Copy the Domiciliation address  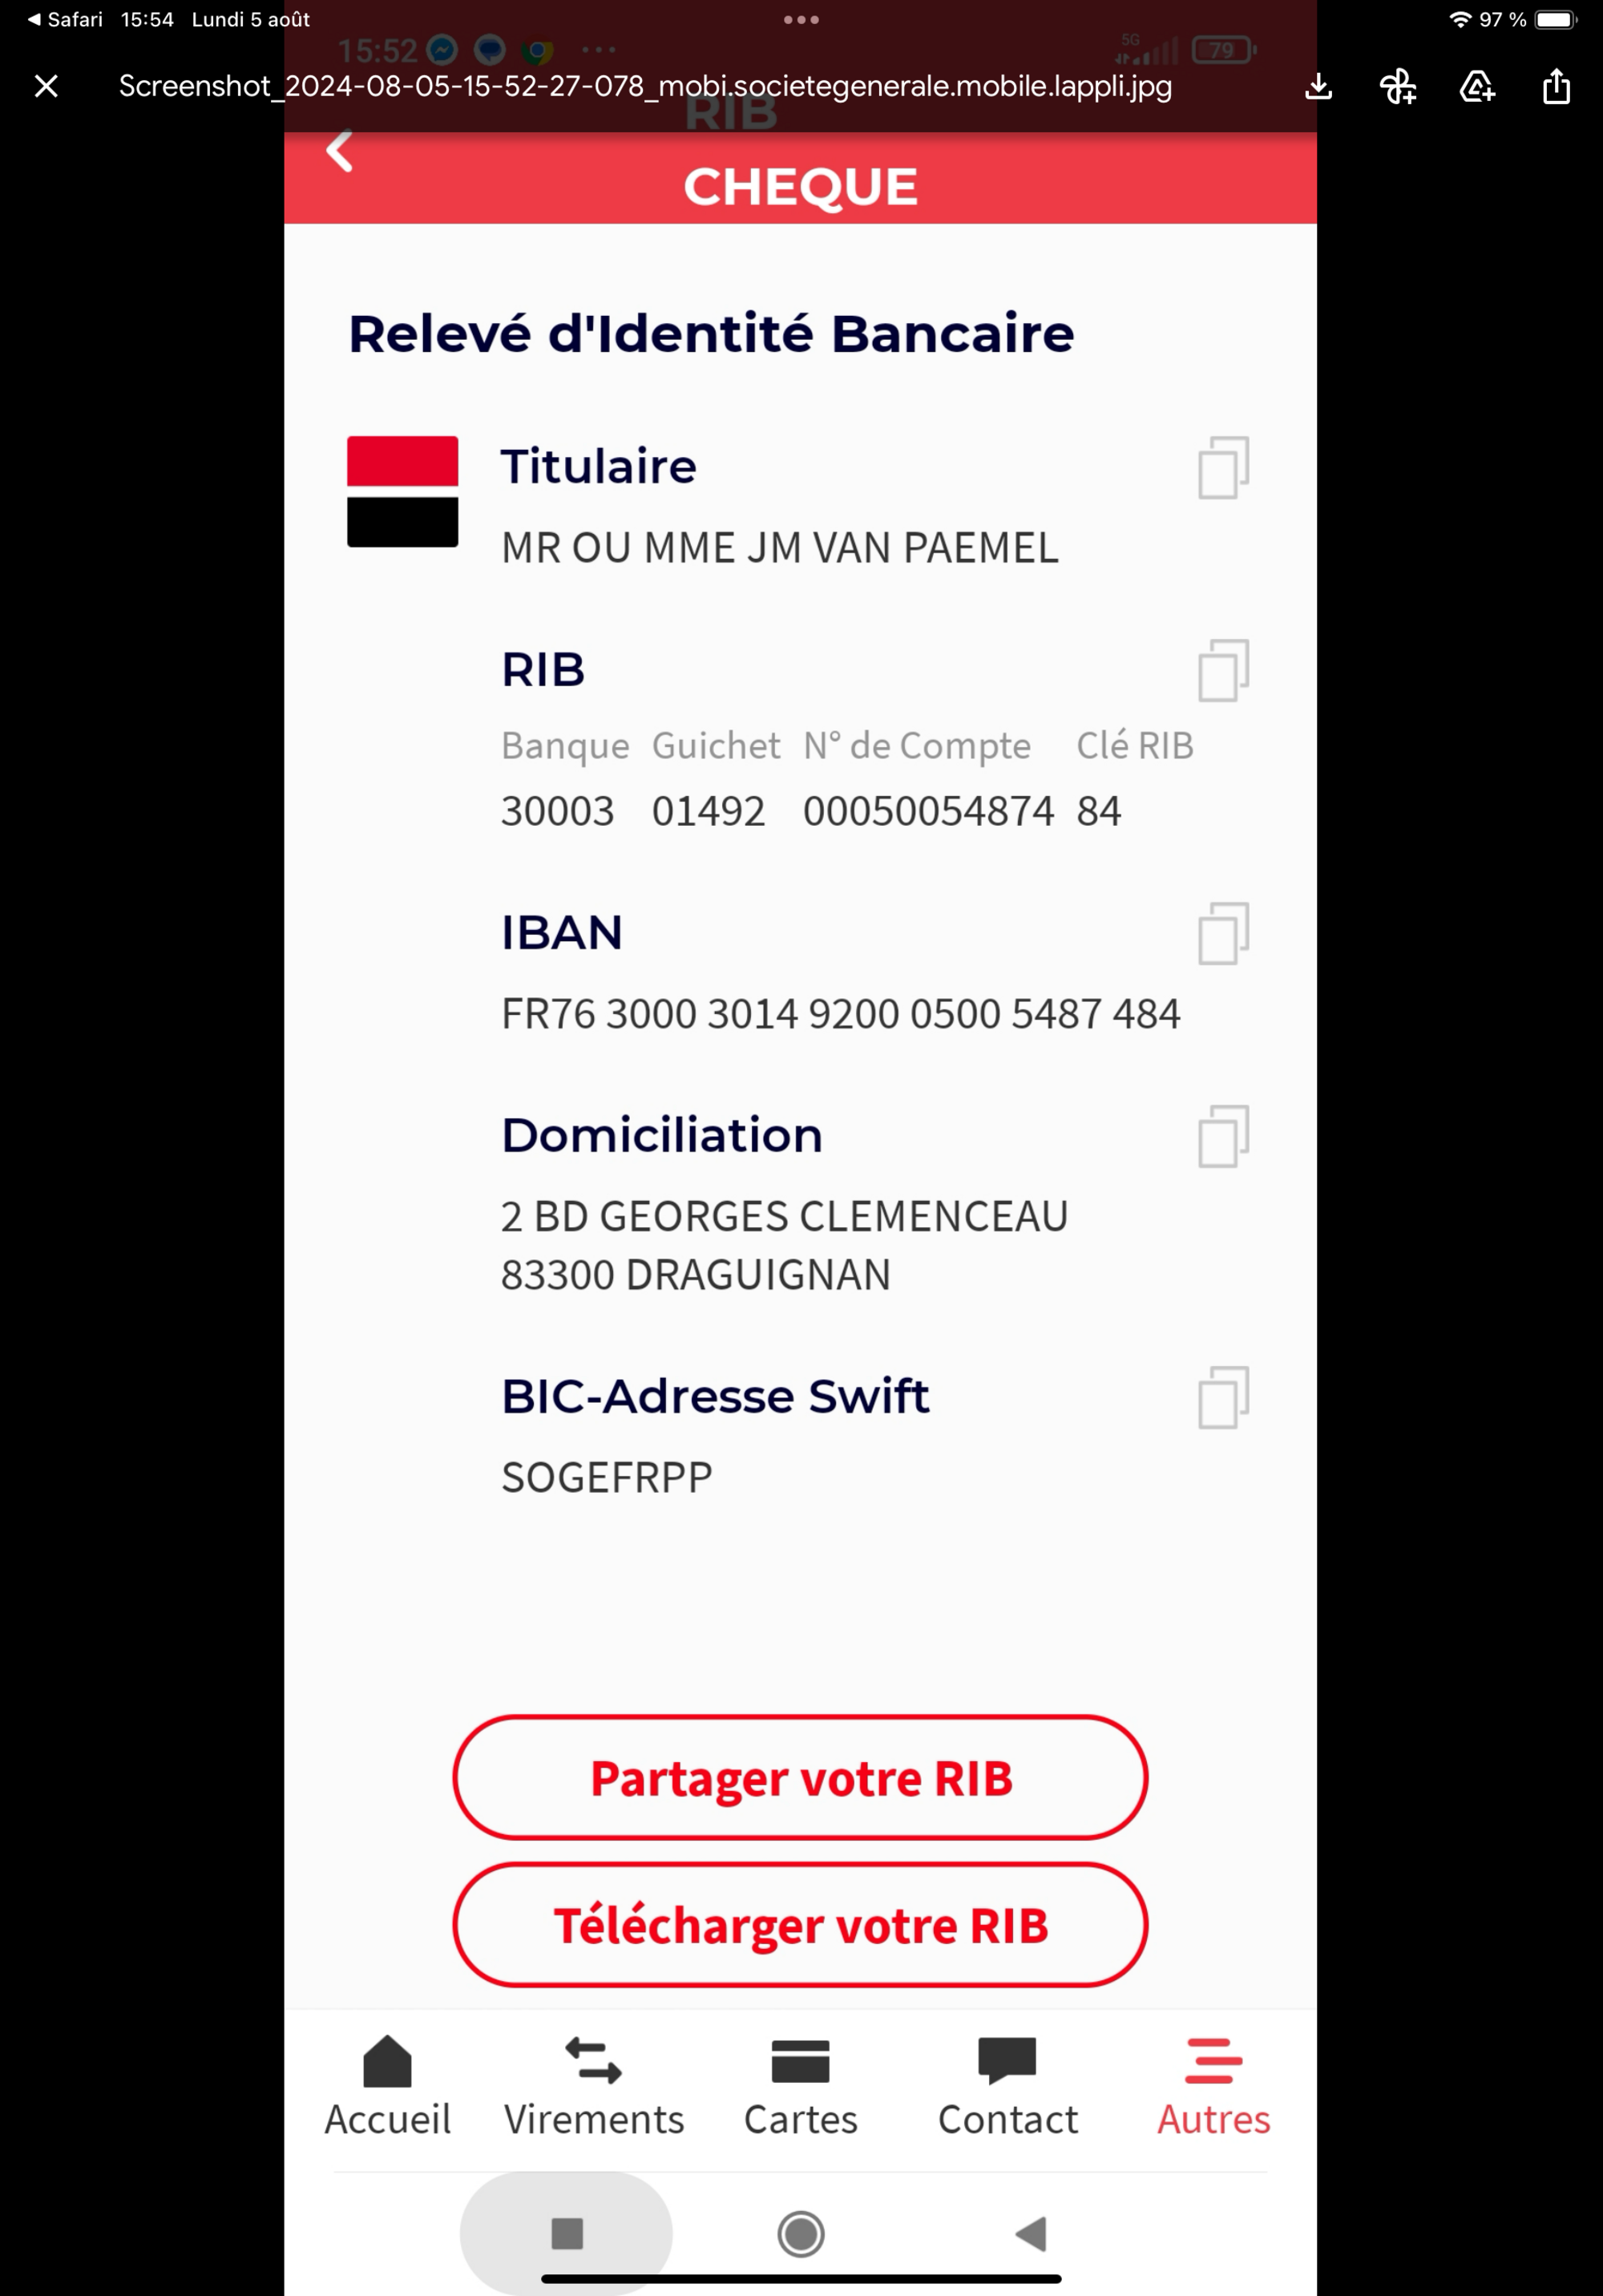tap(1223, 1136)
